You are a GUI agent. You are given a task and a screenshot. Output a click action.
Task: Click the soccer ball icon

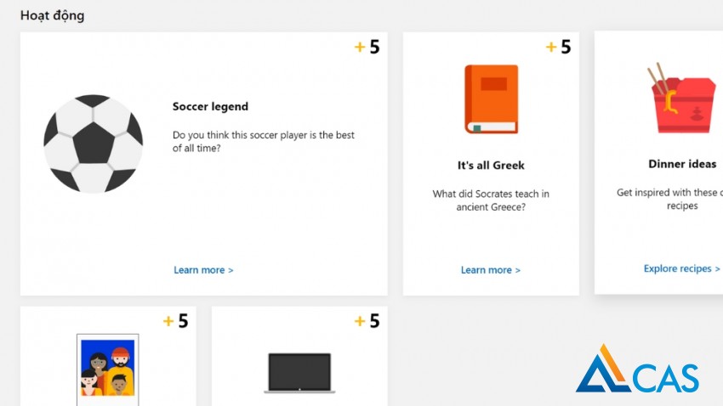tap(94, 144)
